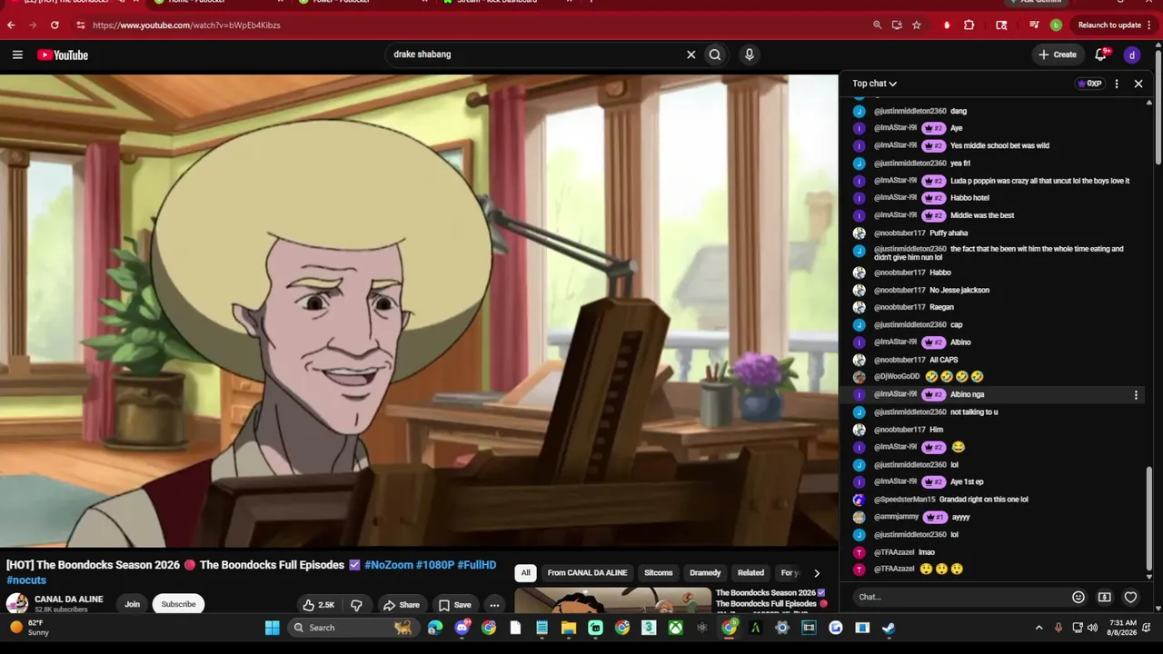Screen dimensions: 1163x654
Task: Open the browser extensions puzzle icon
Action: pos(969,25)
